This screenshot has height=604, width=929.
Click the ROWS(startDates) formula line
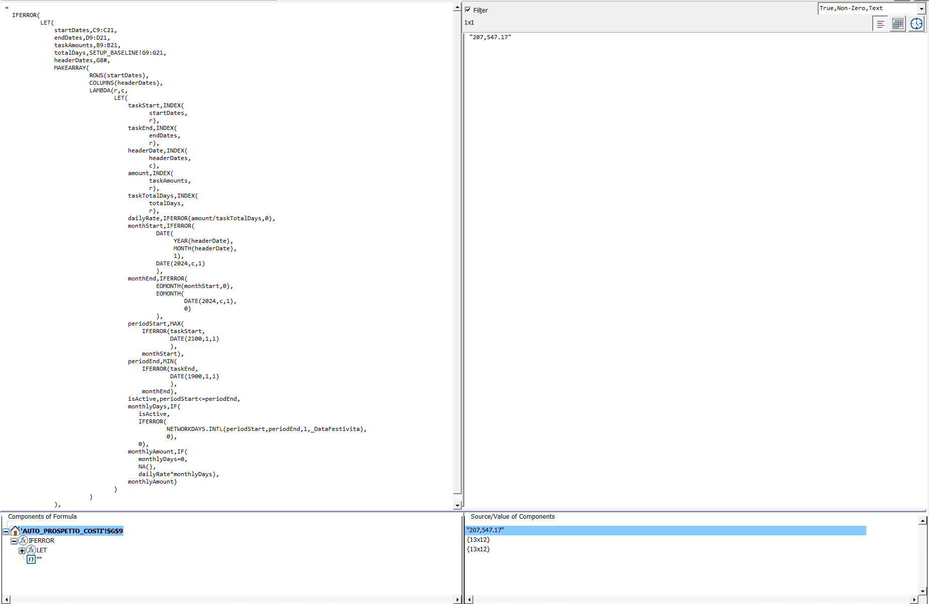(119, 75)
